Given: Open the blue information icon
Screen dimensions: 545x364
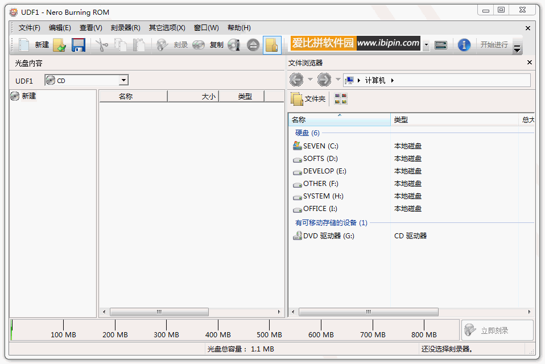Looking at the screenshot, I should click(464, 45).
